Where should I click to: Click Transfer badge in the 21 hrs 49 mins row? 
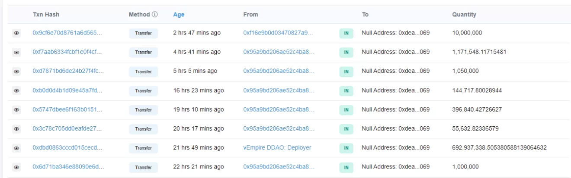click(143, 148)
